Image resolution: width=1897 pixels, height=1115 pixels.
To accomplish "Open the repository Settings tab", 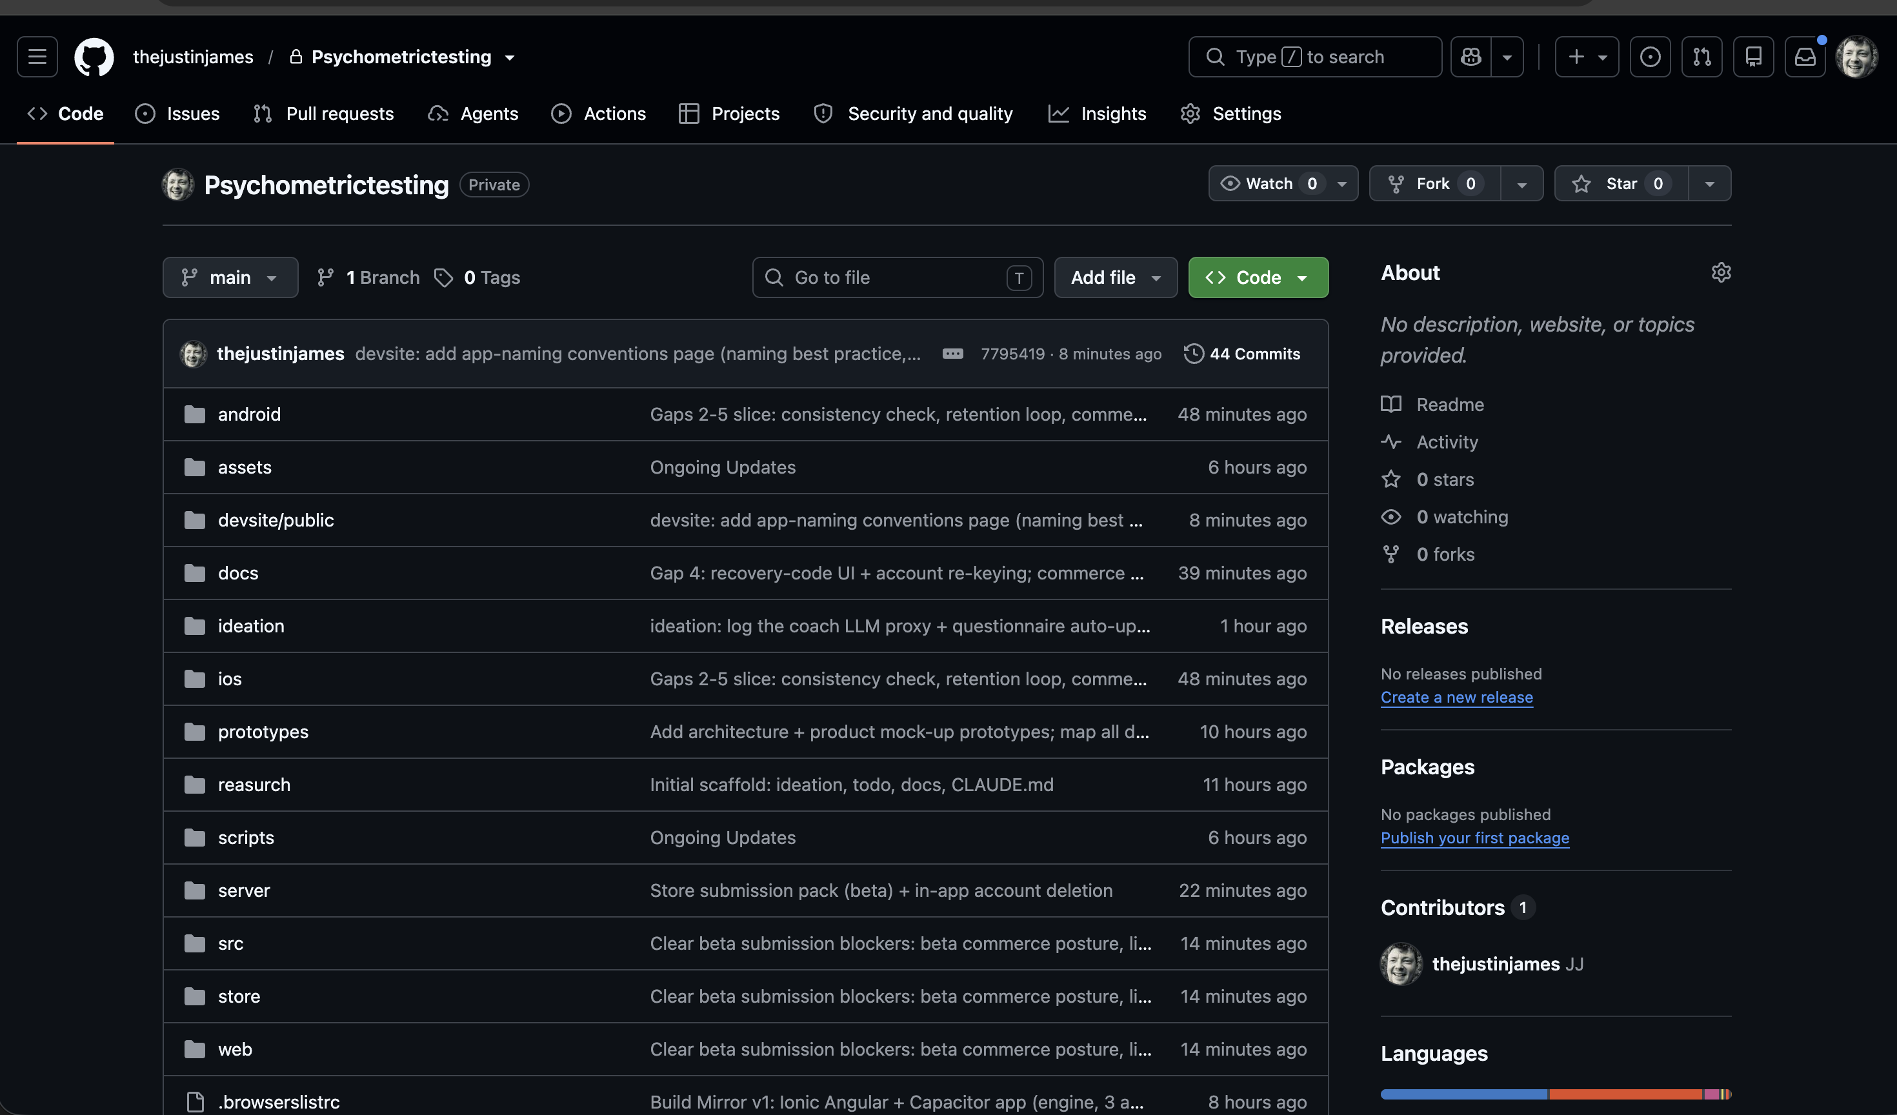I will click(x=1231, y=114).
